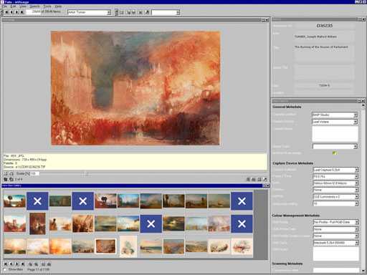Go to next record in top toolbar
Screen dimensions: 367x275
pyautogui.click(x=16, y=11)
